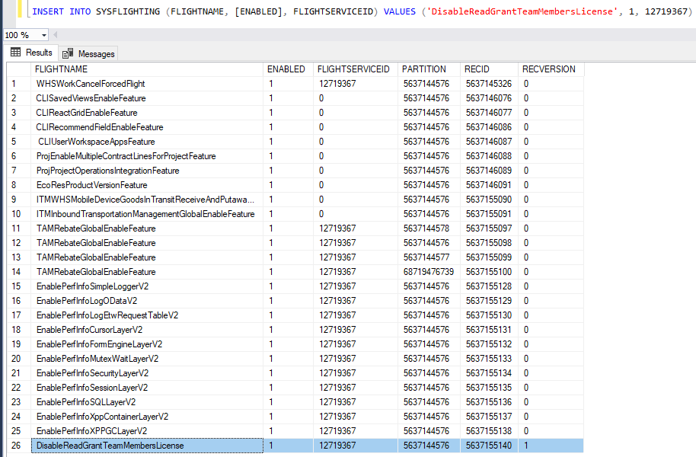Select row header number 1

coord(18,84)
